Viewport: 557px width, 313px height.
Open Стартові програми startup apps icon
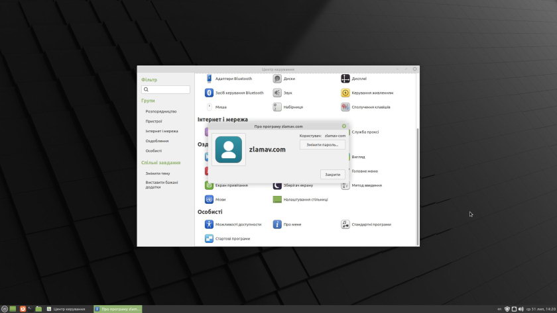pos(209,239)
